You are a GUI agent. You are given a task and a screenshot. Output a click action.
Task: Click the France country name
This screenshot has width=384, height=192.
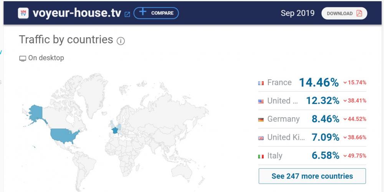279,82
